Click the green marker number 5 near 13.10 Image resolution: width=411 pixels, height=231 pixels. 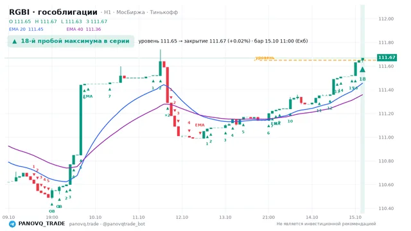243,132
